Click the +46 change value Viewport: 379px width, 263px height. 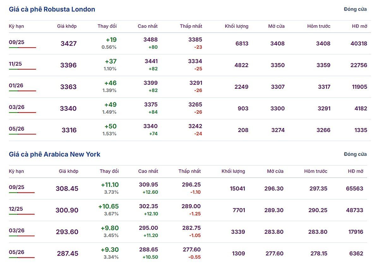(x=111, y=83)
